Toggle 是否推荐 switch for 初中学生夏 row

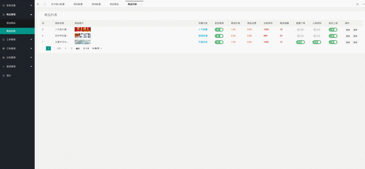coord(219,36)
